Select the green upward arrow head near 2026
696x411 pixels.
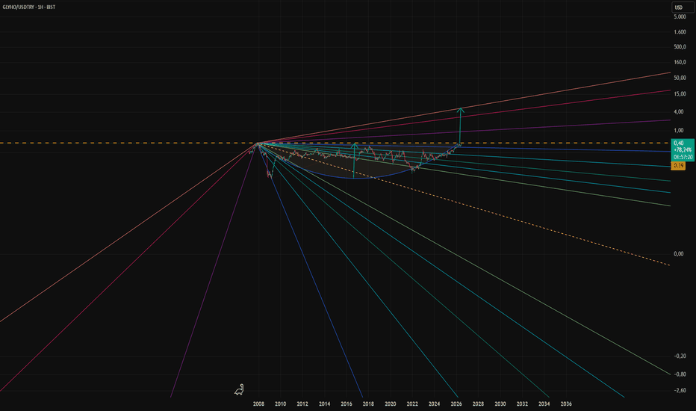pos(461,110)
